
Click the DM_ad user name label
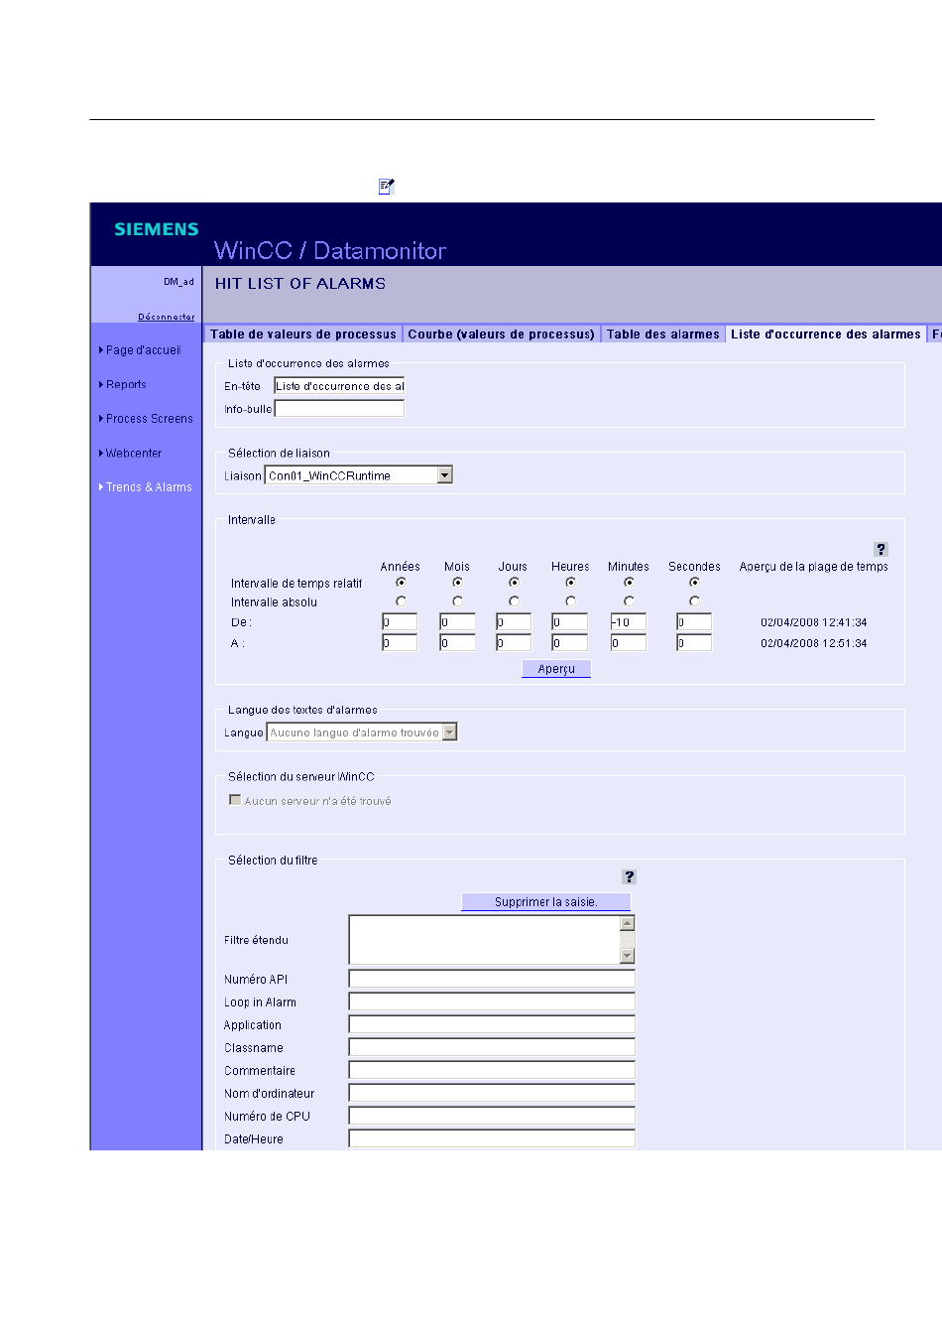click(179, 282)
